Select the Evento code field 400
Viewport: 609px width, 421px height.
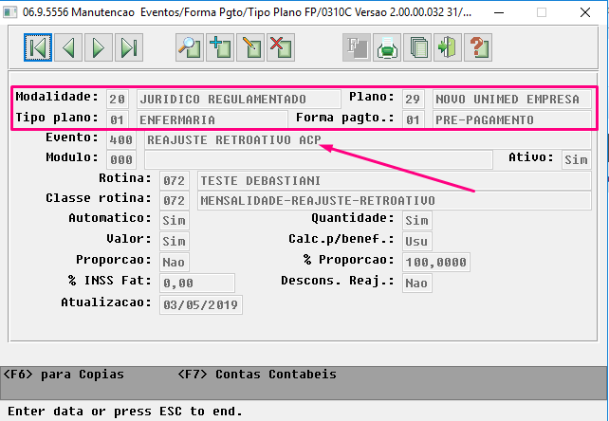click(121, 139)
